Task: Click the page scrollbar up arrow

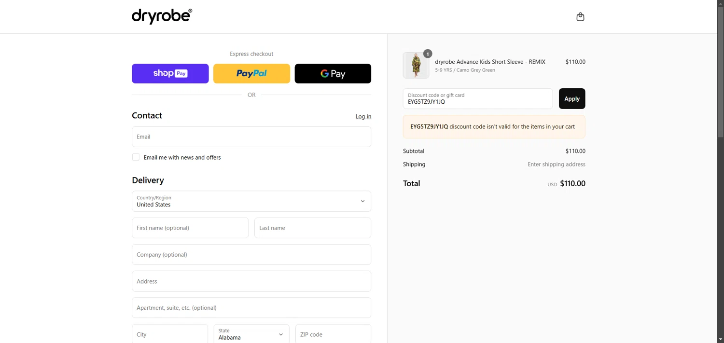Action: point(721,3)
